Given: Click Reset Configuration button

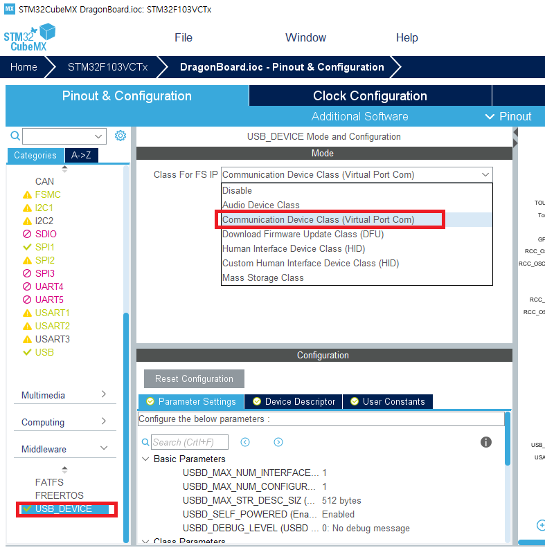Looking at the screenshot, I should pyautogui.click(x=194, y=379).
